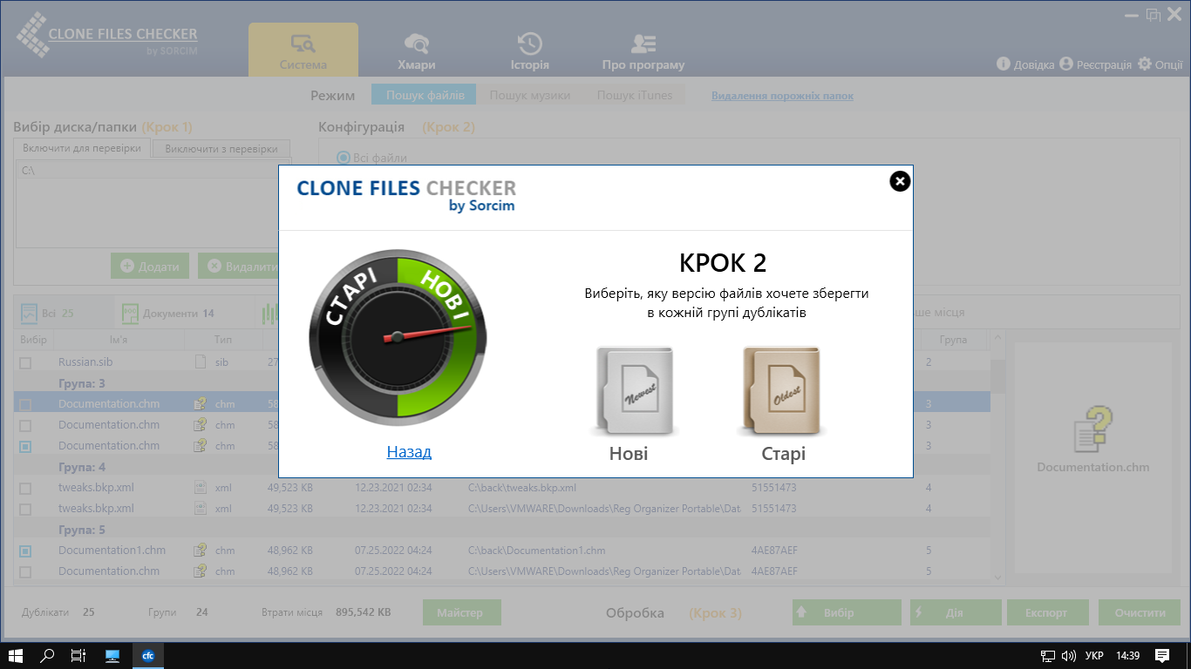Open Task View on taskbar
The width and height of the screenshot is (1191, 669).
click(78, 655)
